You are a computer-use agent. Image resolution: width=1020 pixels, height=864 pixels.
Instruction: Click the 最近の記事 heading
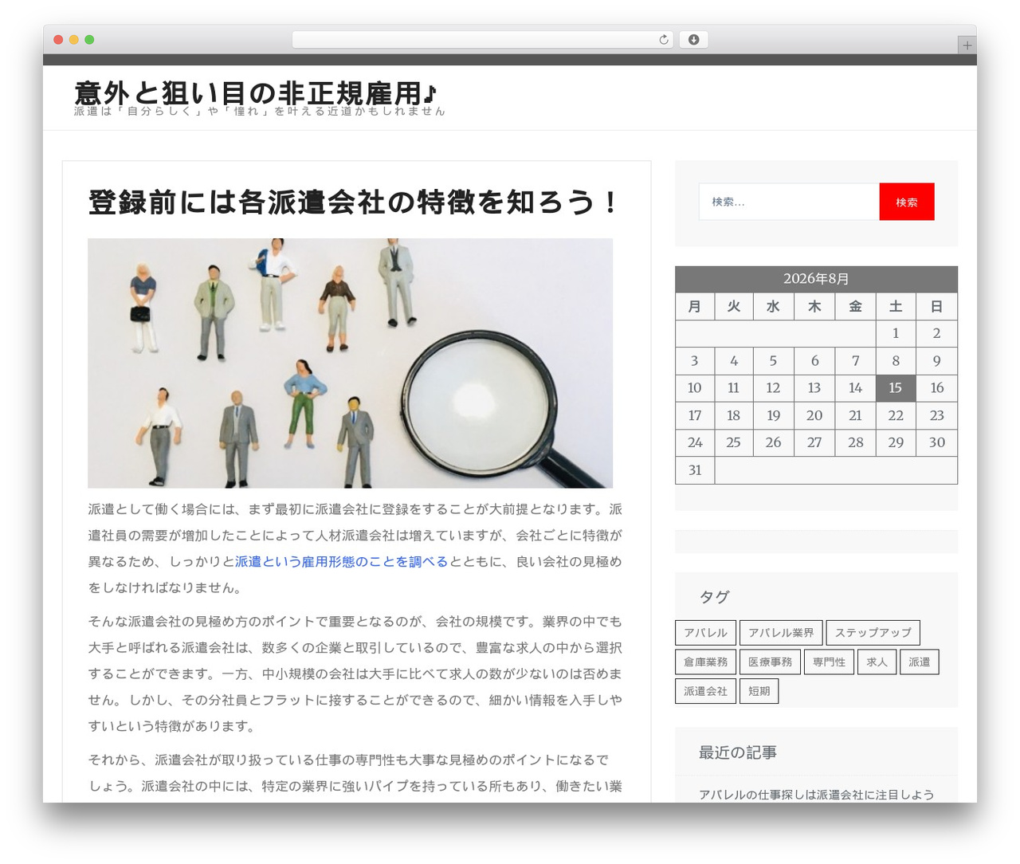(738, 752)
